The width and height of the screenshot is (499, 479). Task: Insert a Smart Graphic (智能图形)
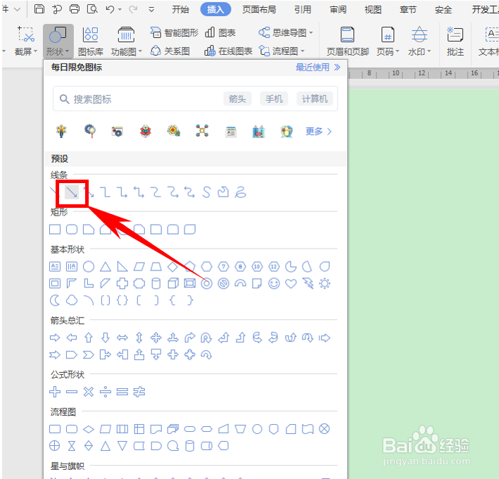[175, 32]
